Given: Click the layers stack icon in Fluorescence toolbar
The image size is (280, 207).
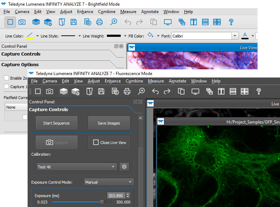Looking at the screenshot, I should point(64,91).
